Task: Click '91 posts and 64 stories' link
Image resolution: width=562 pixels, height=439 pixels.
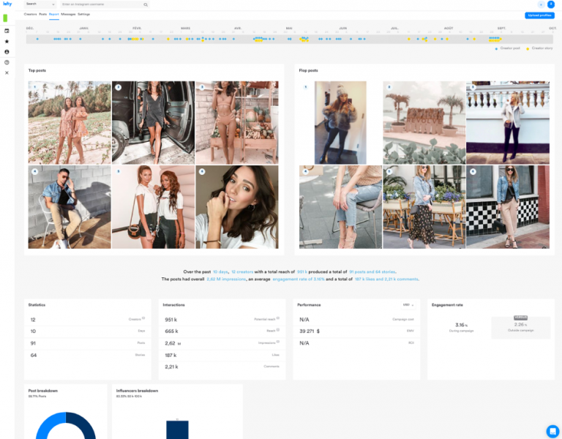Action: [x=372, y=271]
